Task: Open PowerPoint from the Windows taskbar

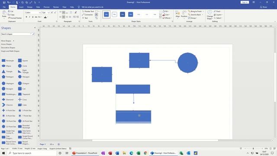Action: pyautogui.click(x=85, y=153)
